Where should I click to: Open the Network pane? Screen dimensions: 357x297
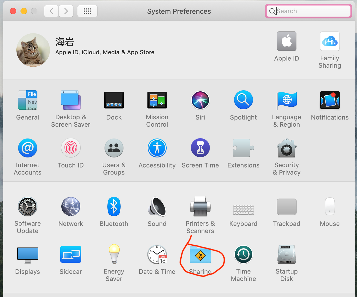(71, 206)
